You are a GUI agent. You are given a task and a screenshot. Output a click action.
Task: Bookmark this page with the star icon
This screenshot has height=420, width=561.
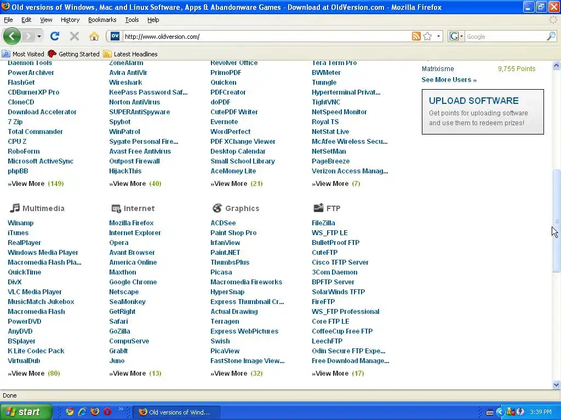(427, 36)
